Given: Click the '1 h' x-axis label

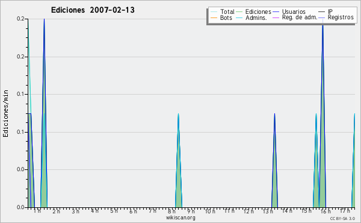Looking at the screenshot, I should 37,211.
